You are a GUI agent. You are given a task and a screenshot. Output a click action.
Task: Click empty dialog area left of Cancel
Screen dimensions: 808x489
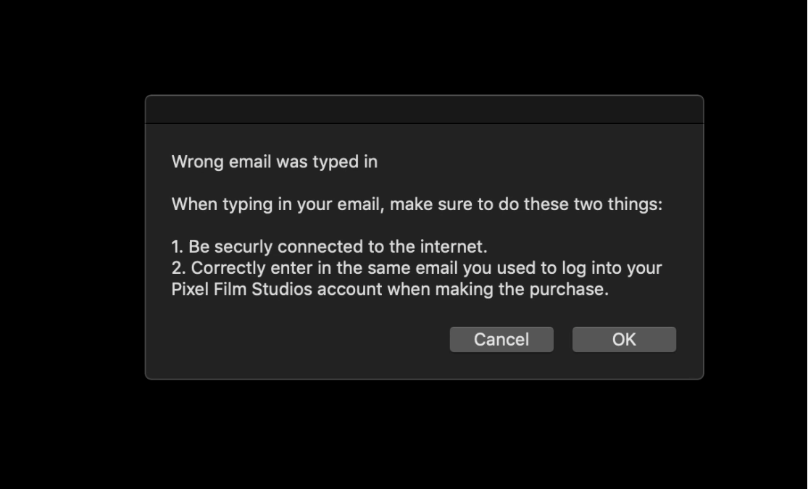[309, 340]
